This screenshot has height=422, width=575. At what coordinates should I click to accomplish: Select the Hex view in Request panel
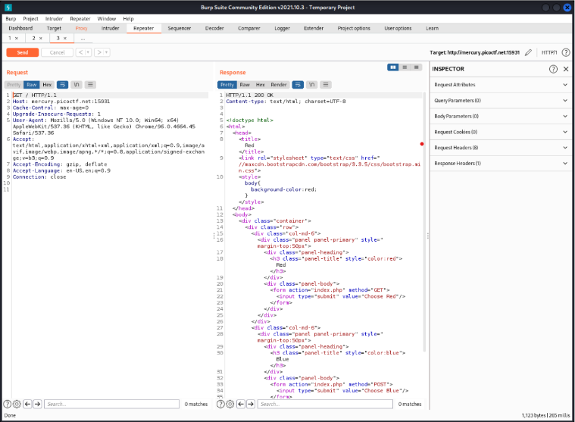47,85
